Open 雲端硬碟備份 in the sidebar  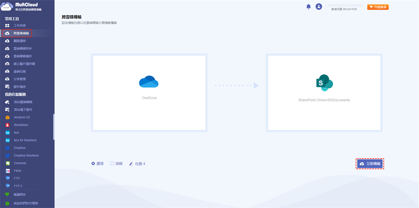23,56
